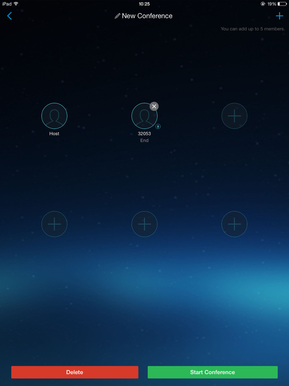
Task: Tap the plus icon in the top-right corner
Action: (279, 16)
